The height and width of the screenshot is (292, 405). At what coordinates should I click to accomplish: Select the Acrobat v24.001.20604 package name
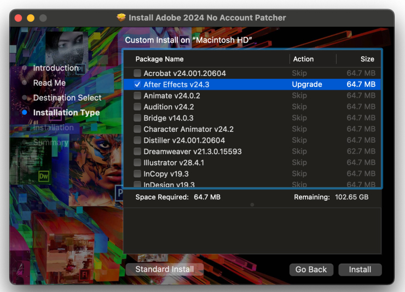click(x=184, y=73)
